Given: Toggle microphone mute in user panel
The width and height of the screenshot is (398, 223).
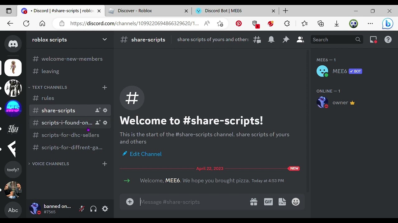Looking at the screenshot, I should [x=82, y=209].
